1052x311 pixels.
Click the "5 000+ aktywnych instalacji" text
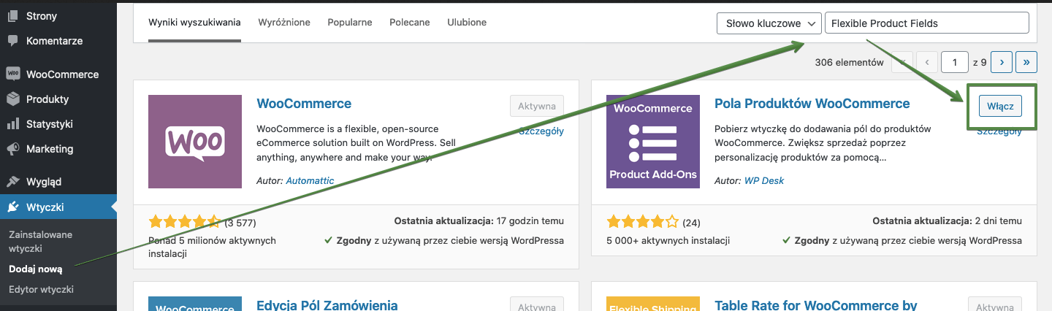(668, 240)
